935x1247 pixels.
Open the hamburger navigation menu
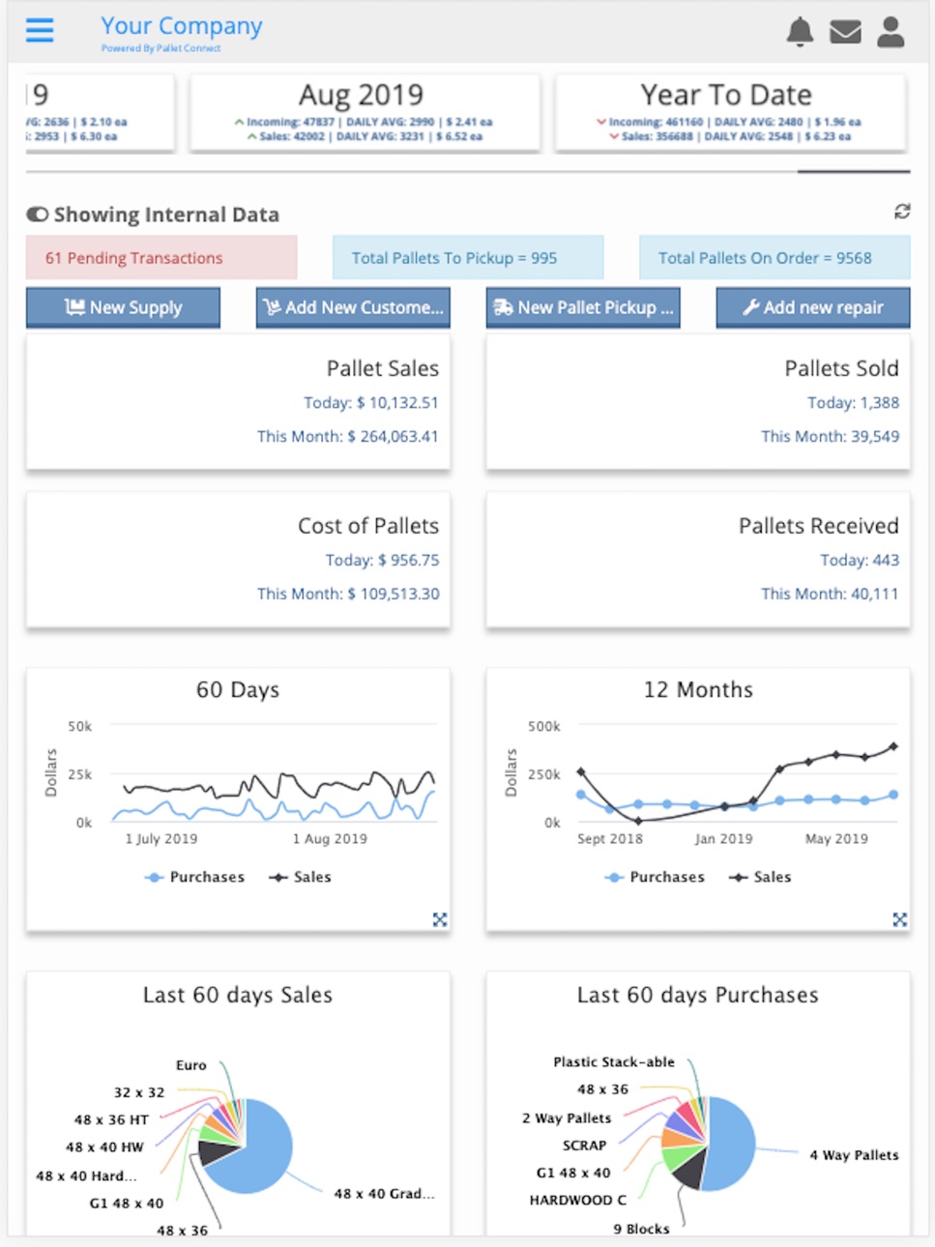[40, 30]
